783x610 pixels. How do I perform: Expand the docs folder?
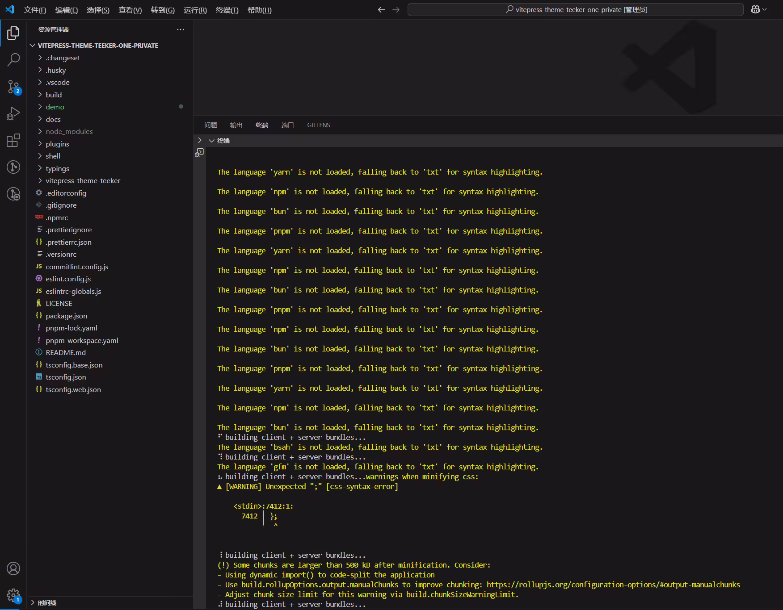coord(40,119)
